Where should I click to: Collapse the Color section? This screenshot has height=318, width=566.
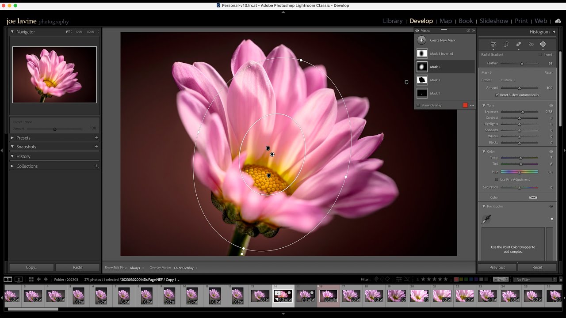483,151
